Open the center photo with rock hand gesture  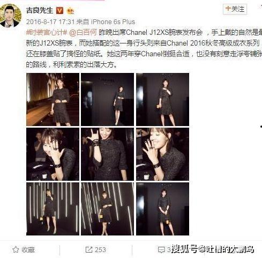coord(107,154)
